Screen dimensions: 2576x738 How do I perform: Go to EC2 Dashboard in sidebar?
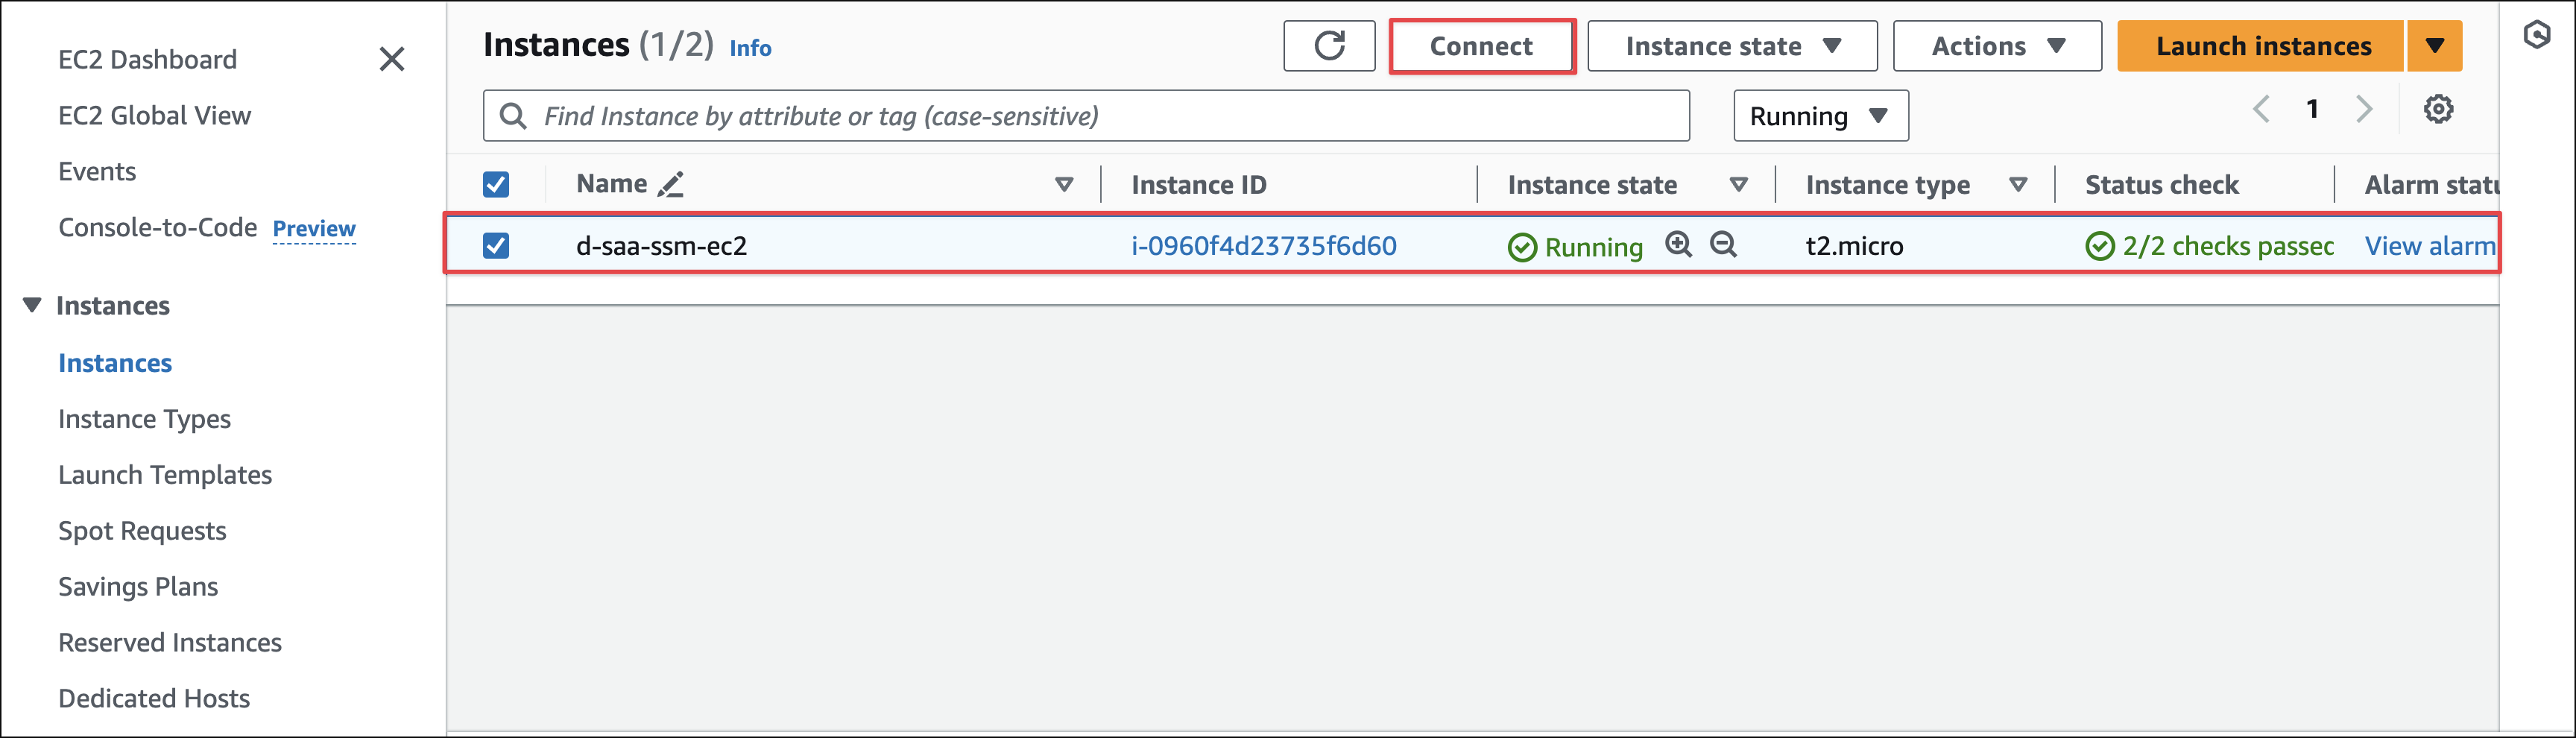147,60
